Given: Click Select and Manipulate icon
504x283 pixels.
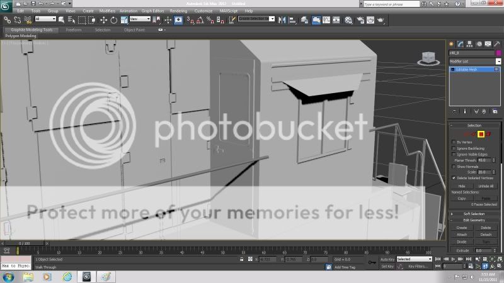Looking at the screenshot, I should pos(168,20).
